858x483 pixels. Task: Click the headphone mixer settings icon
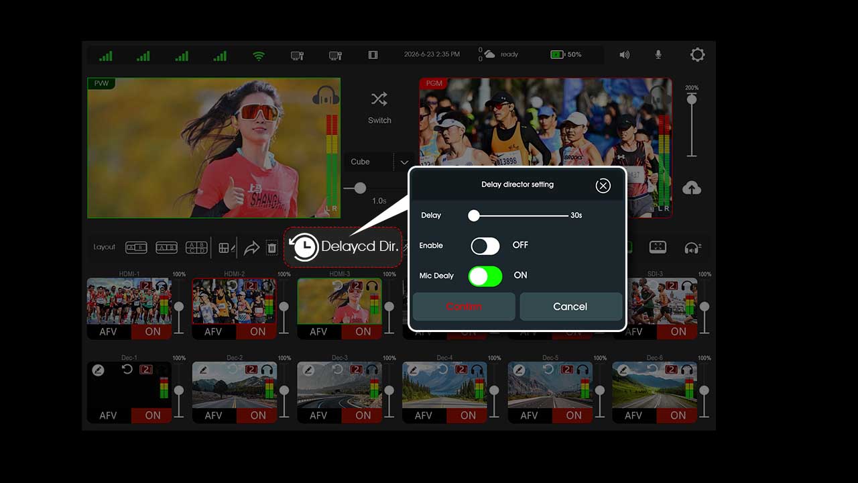coord(692,248)
